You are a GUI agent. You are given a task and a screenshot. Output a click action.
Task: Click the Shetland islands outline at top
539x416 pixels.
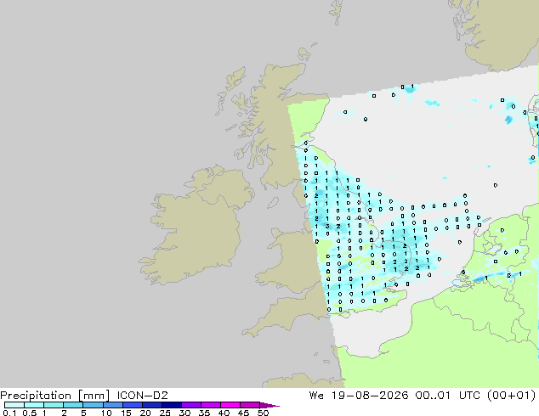pyautogui.click(x=337, y=12)
